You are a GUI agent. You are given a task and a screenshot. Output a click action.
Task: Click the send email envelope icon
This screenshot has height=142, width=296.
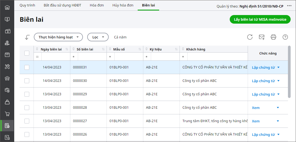click(x=262, y=37)
